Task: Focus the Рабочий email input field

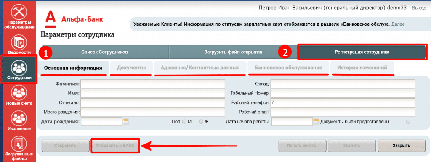Action: [x=342, y=112]
